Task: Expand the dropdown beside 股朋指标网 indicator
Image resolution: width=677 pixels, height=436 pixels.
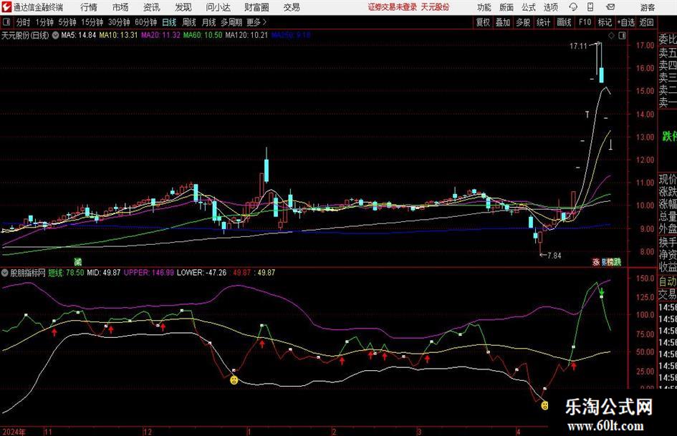Action: coord(5,273)
